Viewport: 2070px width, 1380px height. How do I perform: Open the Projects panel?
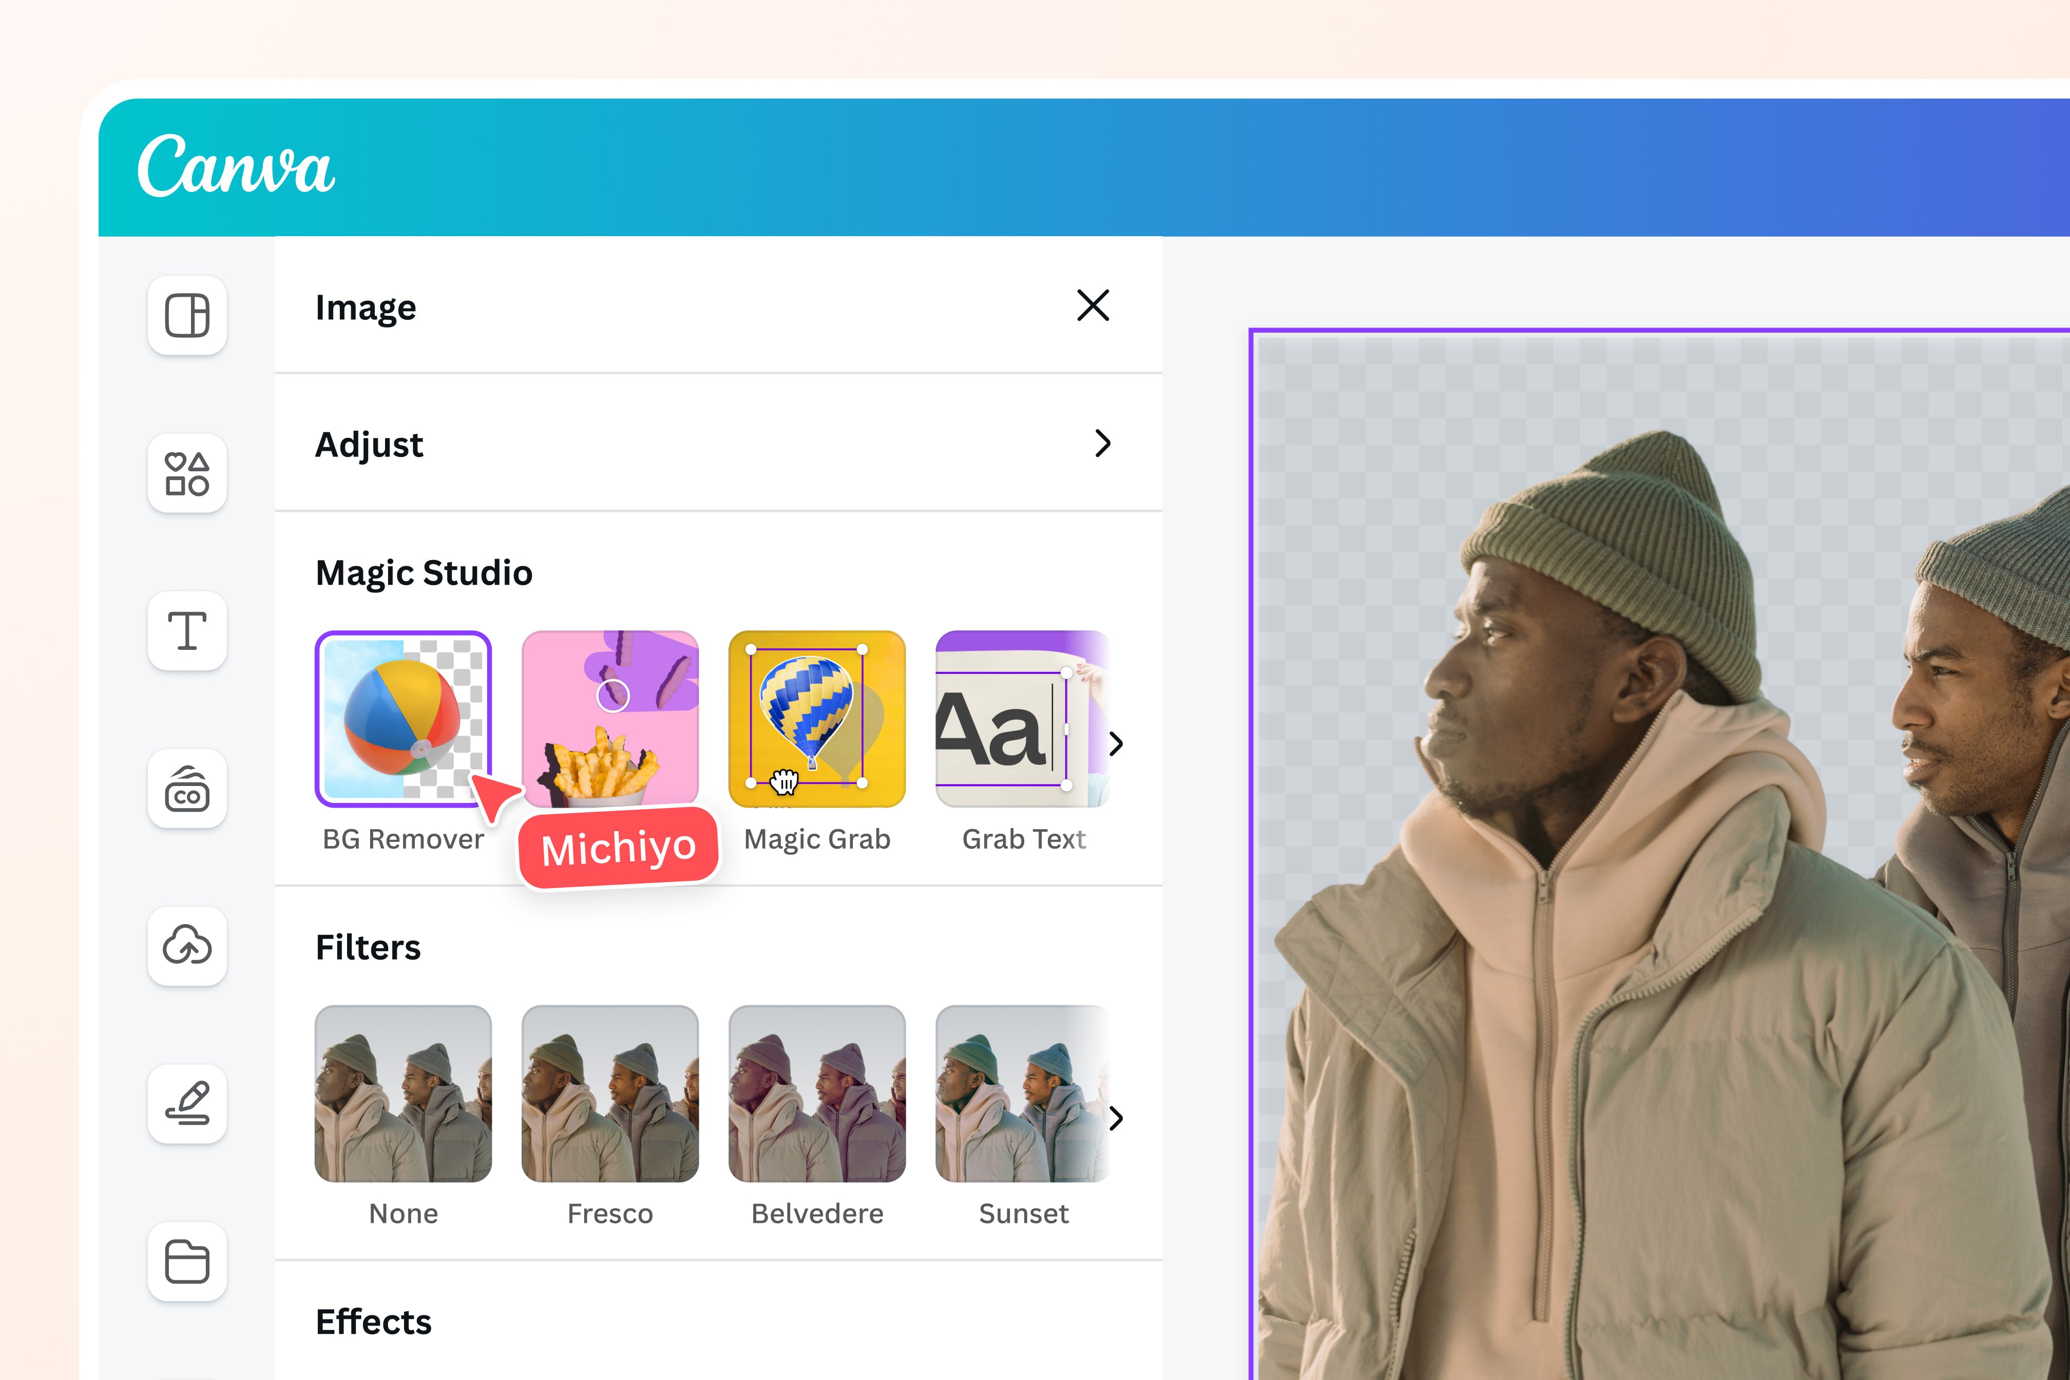coord(187,1262)
